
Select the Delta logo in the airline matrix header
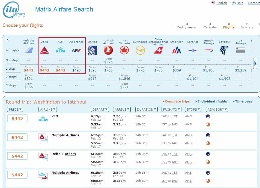click(x=45, y=50)
